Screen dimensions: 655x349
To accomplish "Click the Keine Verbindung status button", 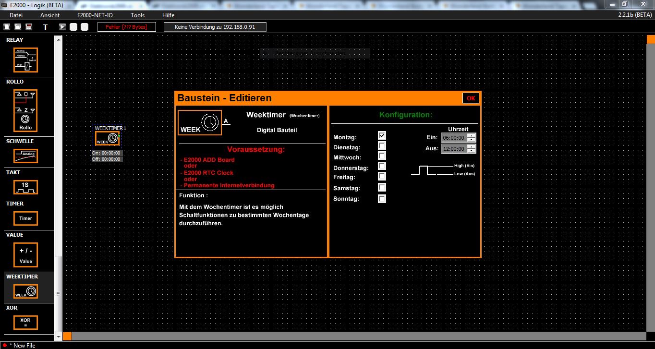I will click(215, 27).
